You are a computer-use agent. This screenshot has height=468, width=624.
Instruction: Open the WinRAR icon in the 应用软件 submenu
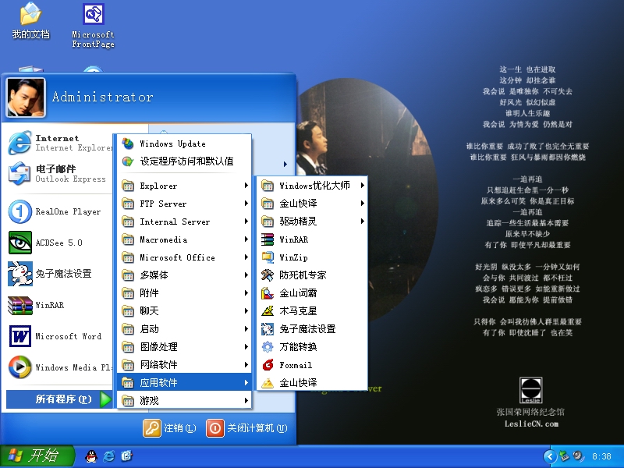pyautogui.click(x=268, y=239)
